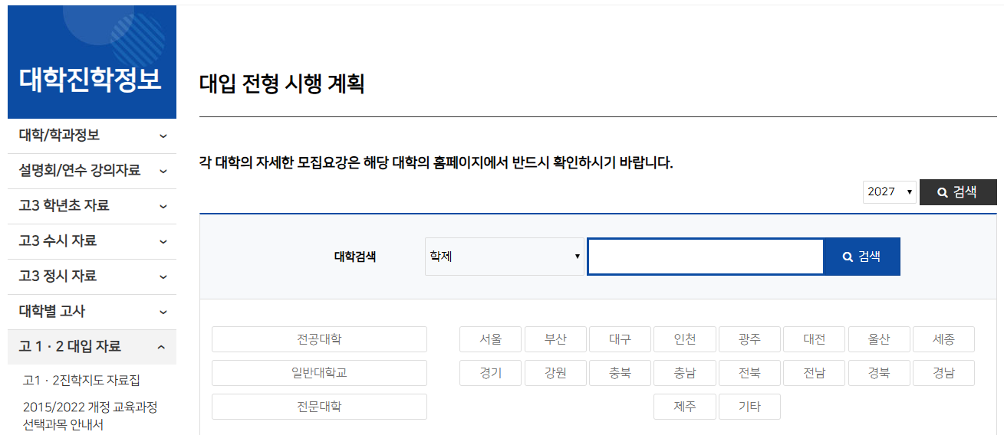The width and height of the screenshot is (1004, 435).
Task: Click the 대입 전형 시행 계획 page title
Action: (x=281, y=83)
